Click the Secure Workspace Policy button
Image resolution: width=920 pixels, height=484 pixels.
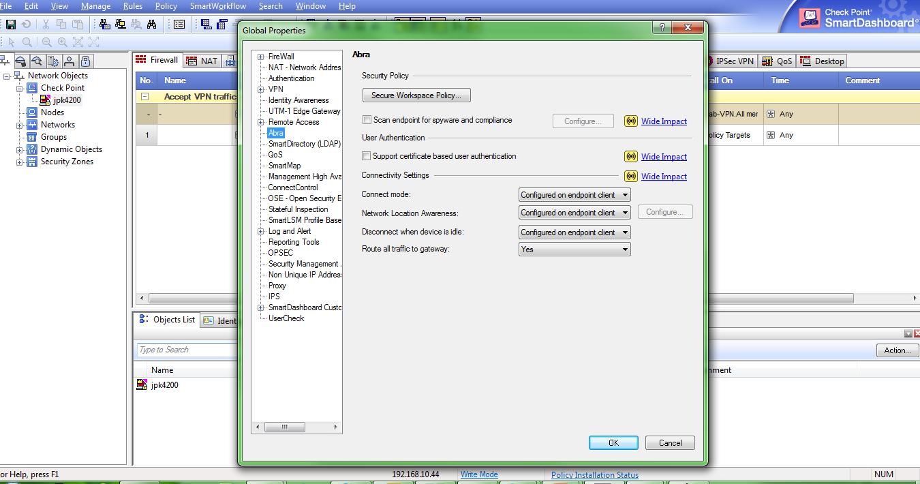(x=416, y=95)
